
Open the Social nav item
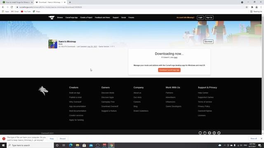[123, 17]
